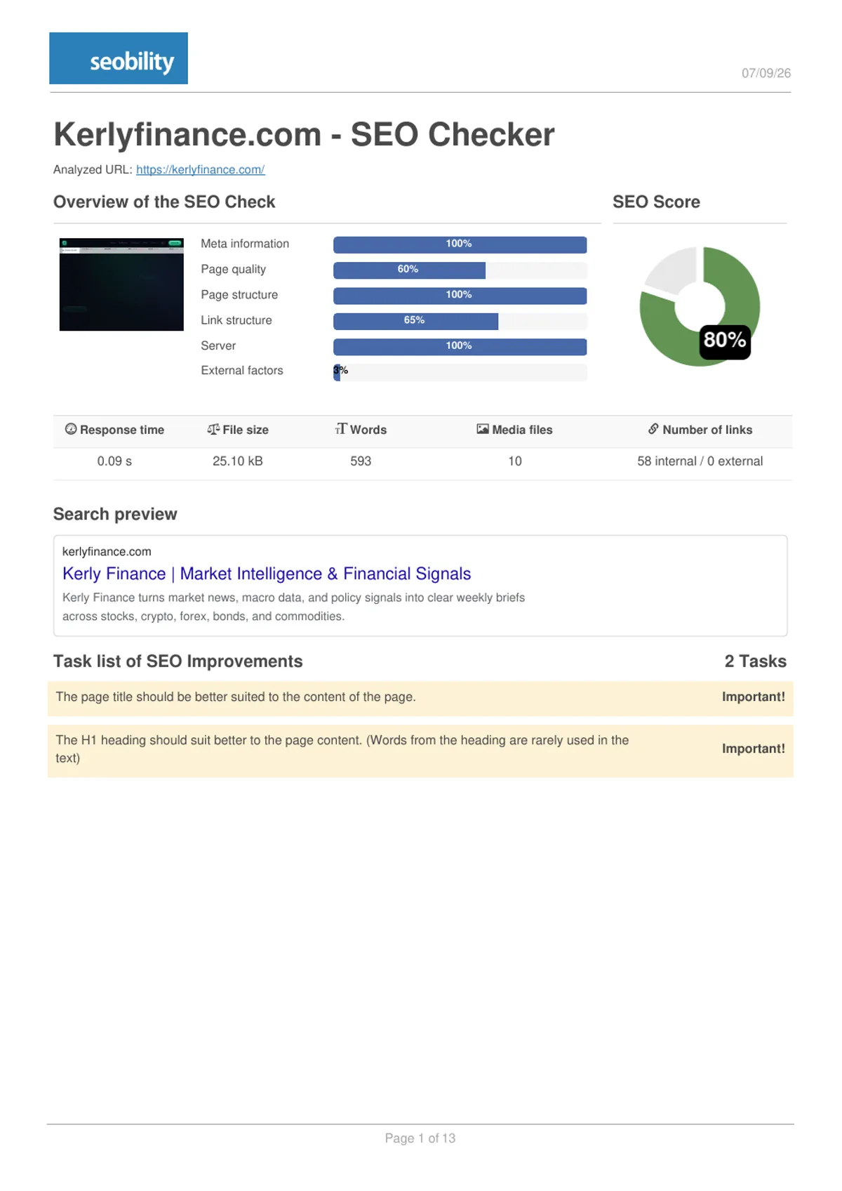The height and width of the screenshot is (1191, 842).
Task: Click the 25.10 kB file size value
Action: point(238,461)
